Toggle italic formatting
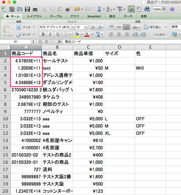This screenshot has width=181, height=195. (50, 34)
